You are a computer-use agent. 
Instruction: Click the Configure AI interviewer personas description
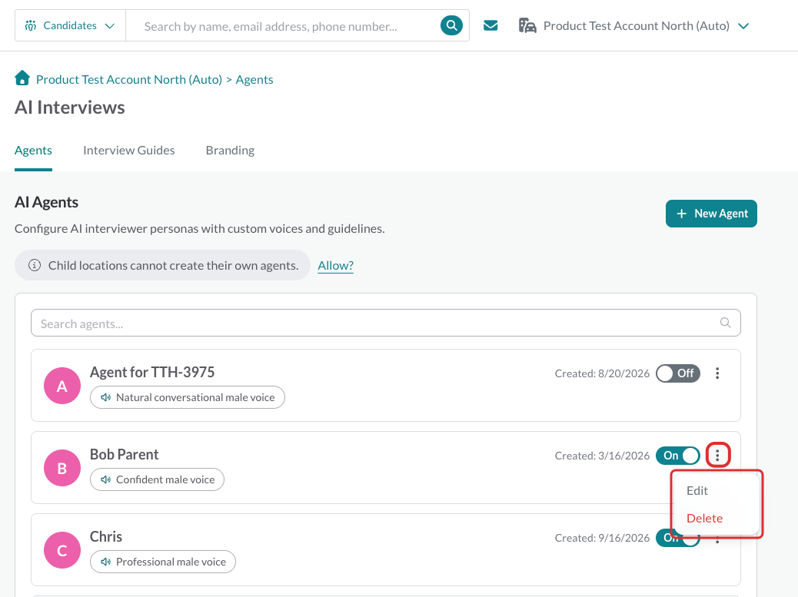[x=200, y=229]
